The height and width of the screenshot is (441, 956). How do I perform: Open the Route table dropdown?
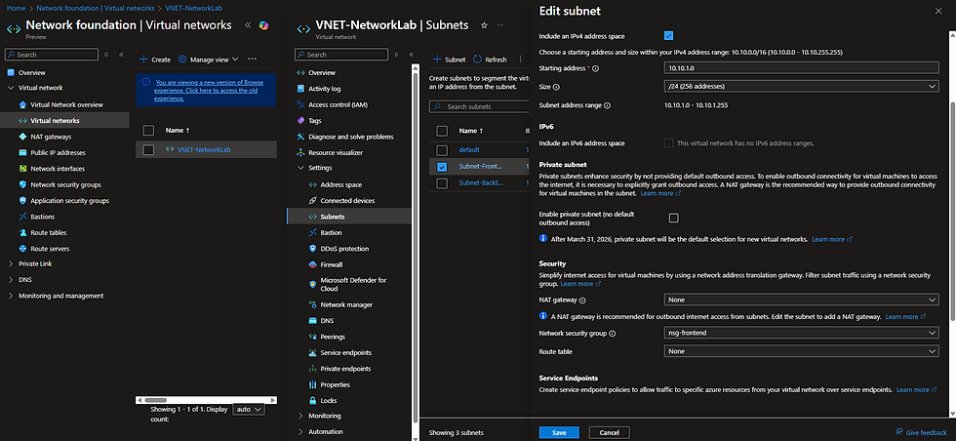pyautogui.click(x=801, y=351)
